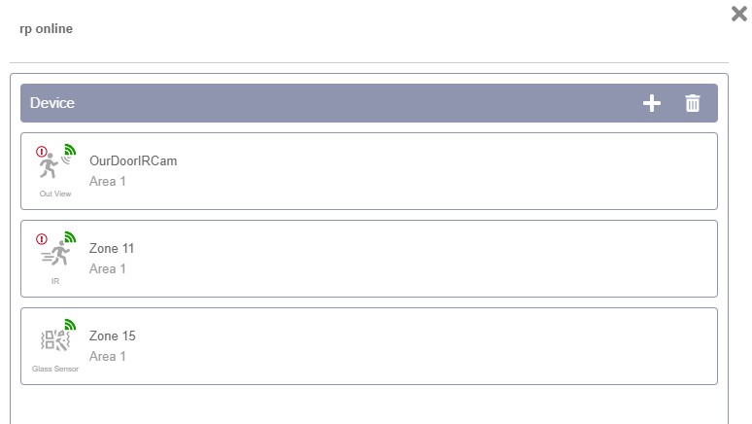Select the Zone 15 device name
The width and height of the screenshot is (752, 424).
(112, 336)
